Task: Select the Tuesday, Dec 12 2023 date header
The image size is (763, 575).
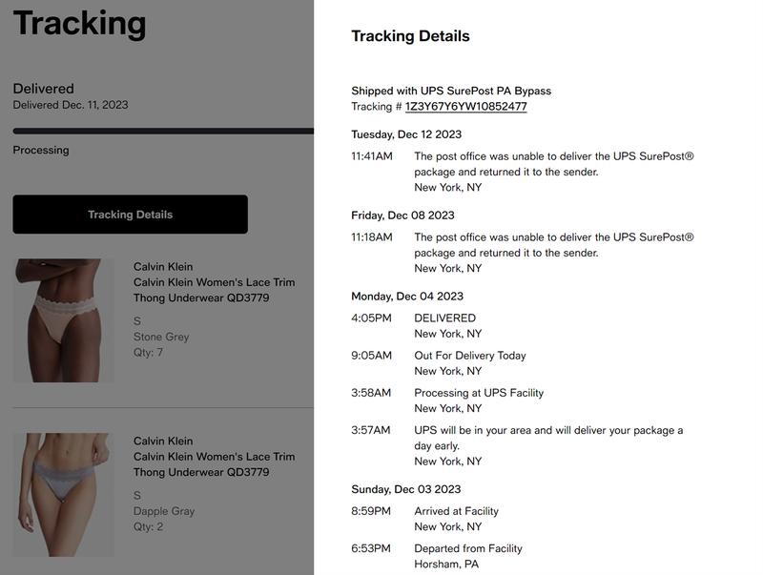Action: pyautogui.click(x=406, y=134)
